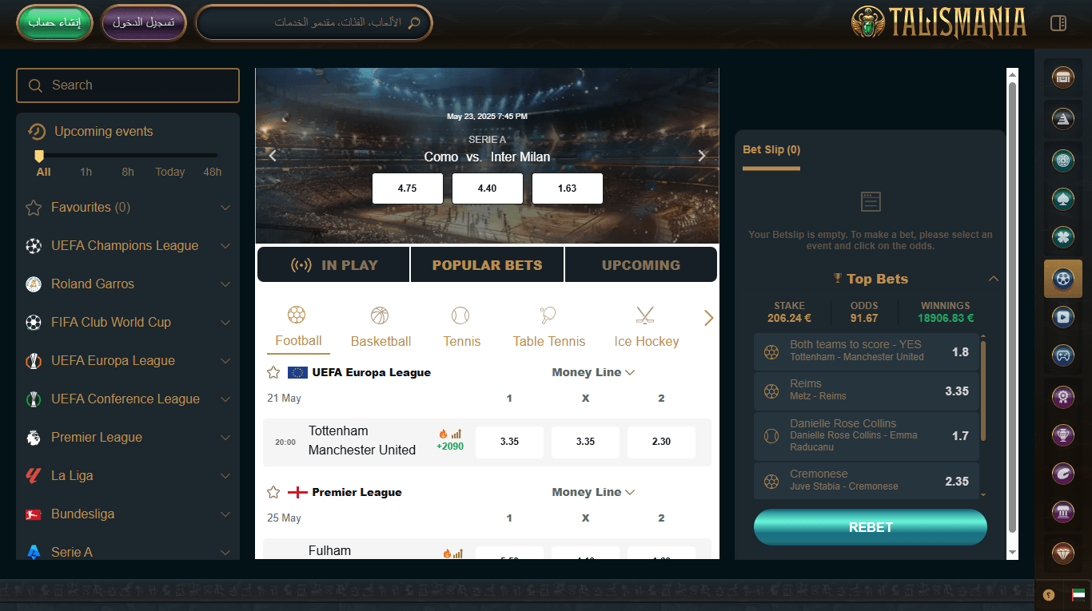Open the gamepad icon in right sidebar
Viewport: 1092px width, 611px height.
pyautogui.click(x=1062, y=355)
